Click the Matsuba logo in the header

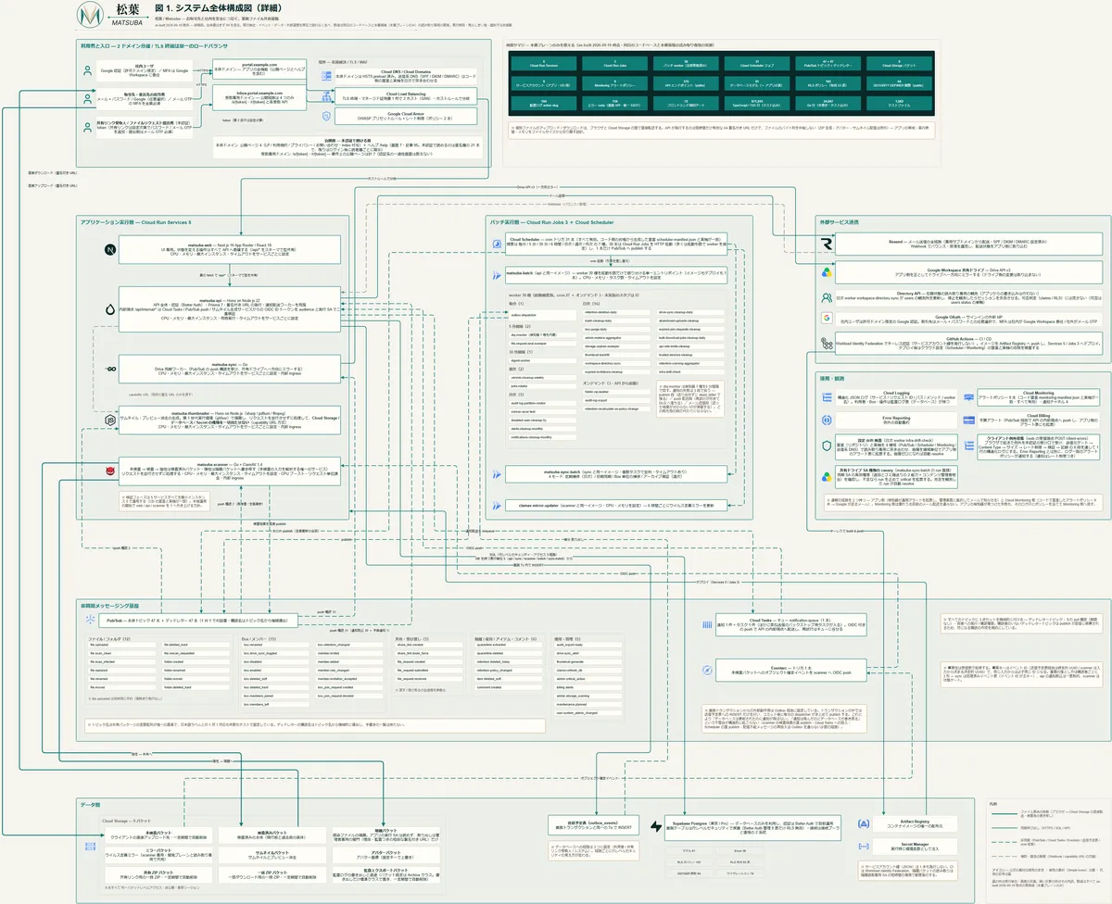pos(90,16)
